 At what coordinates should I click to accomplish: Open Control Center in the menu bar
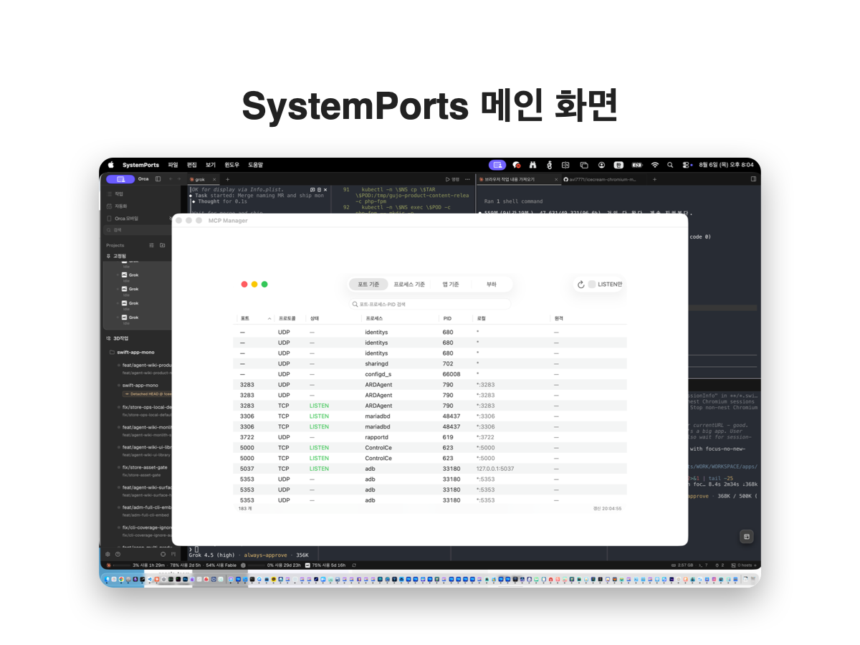[687, 165]
